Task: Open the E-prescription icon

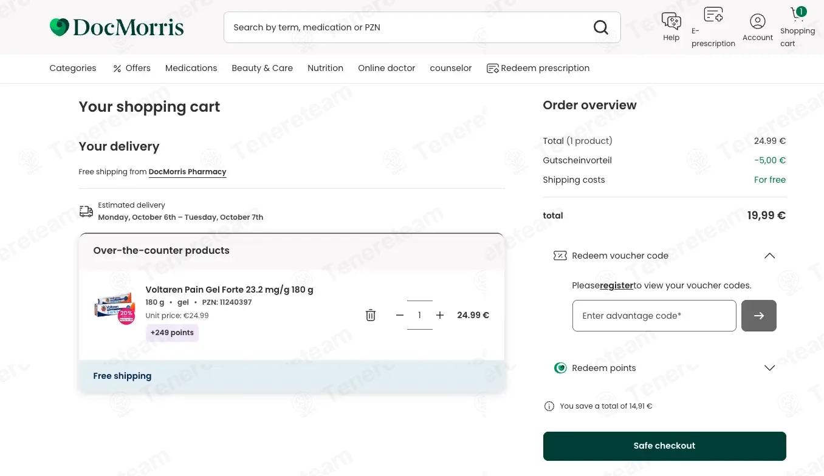Action: click(x=713, y=15)
